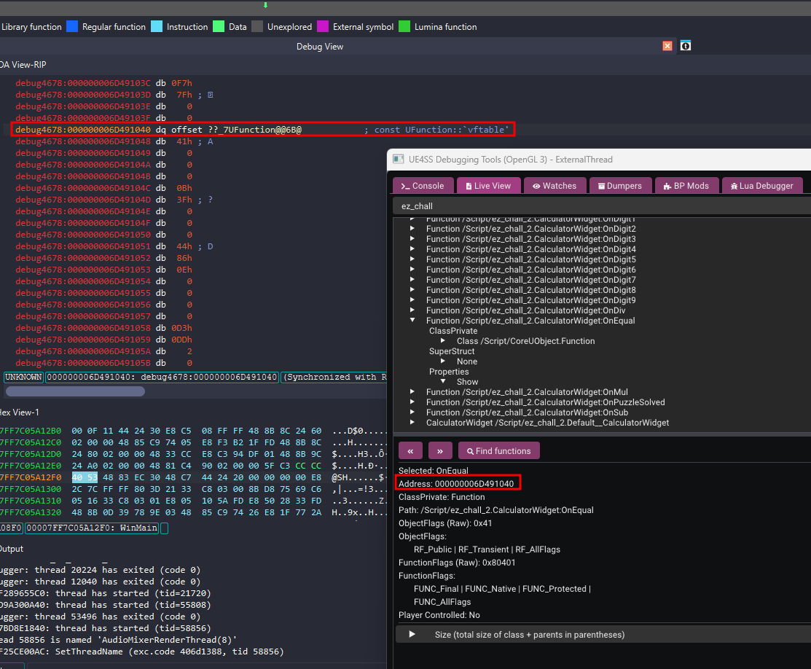Click the IDA view horizontal scrollbar
This screenshot has width=811, height=669.
pos(76,391)
